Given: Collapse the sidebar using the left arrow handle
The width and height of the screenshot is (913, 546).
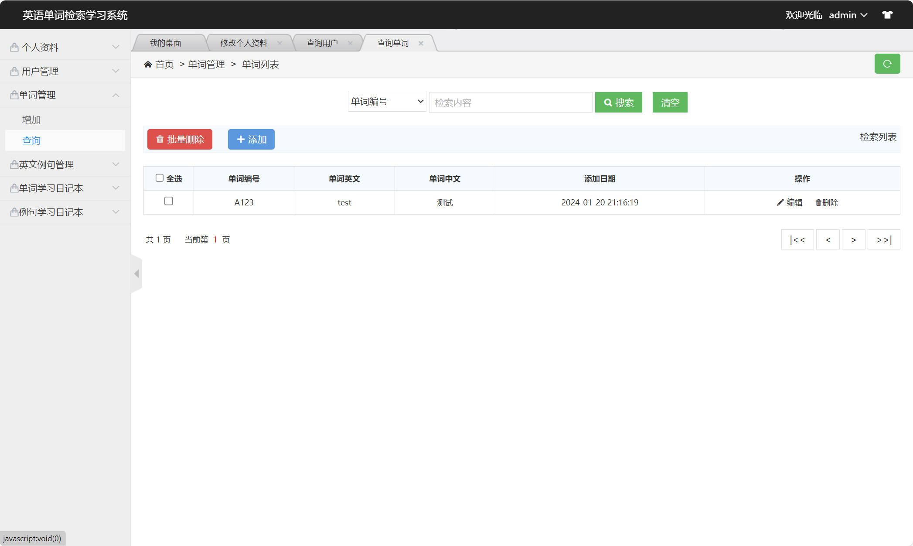Looking at the screenshot, I should [x=136, y=273].
